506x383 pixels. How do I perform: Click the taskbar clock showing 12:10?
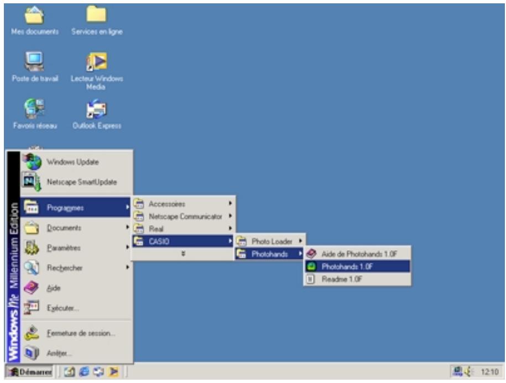489,372
